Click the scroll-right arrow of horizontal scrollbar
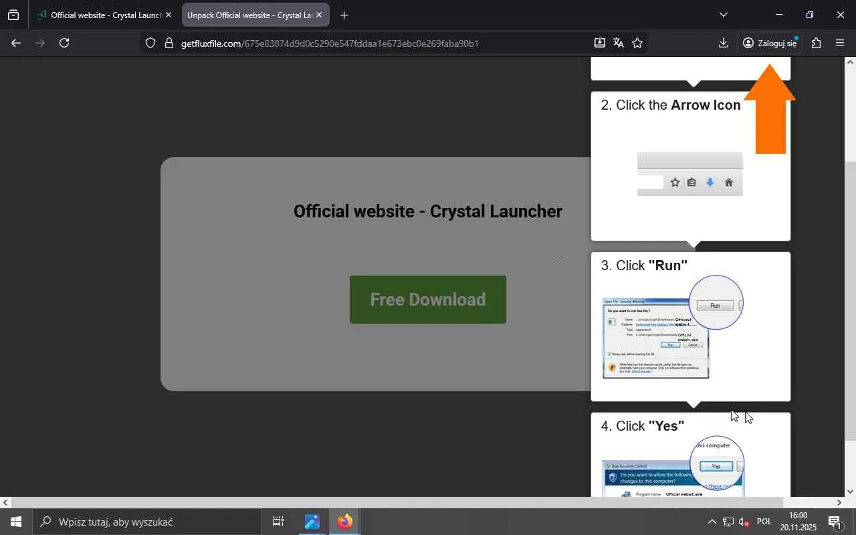Image resolution: width=856 pixels, height=535 pixels. coord(839,502)
